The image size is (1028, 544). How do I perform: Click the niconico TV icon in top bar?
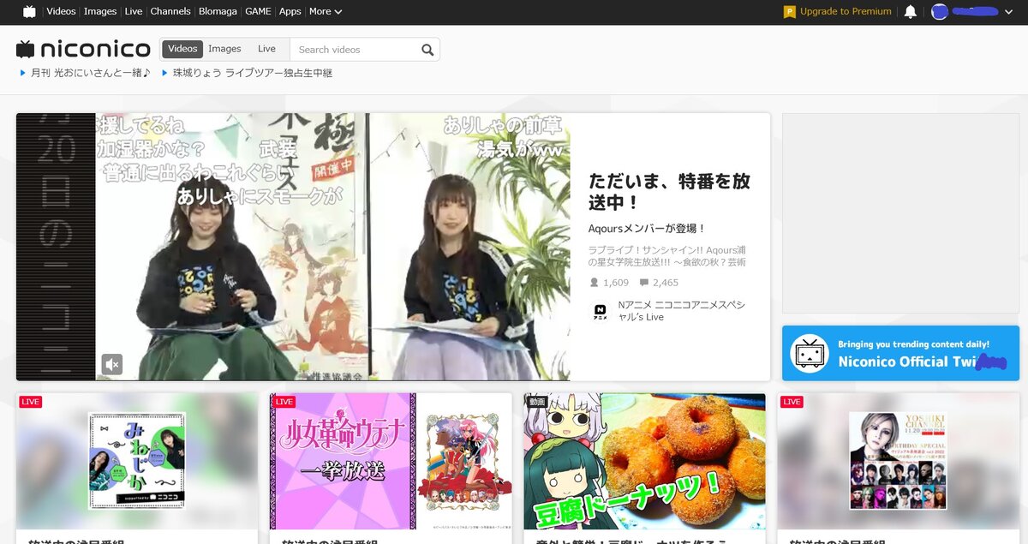pos(30,11)
